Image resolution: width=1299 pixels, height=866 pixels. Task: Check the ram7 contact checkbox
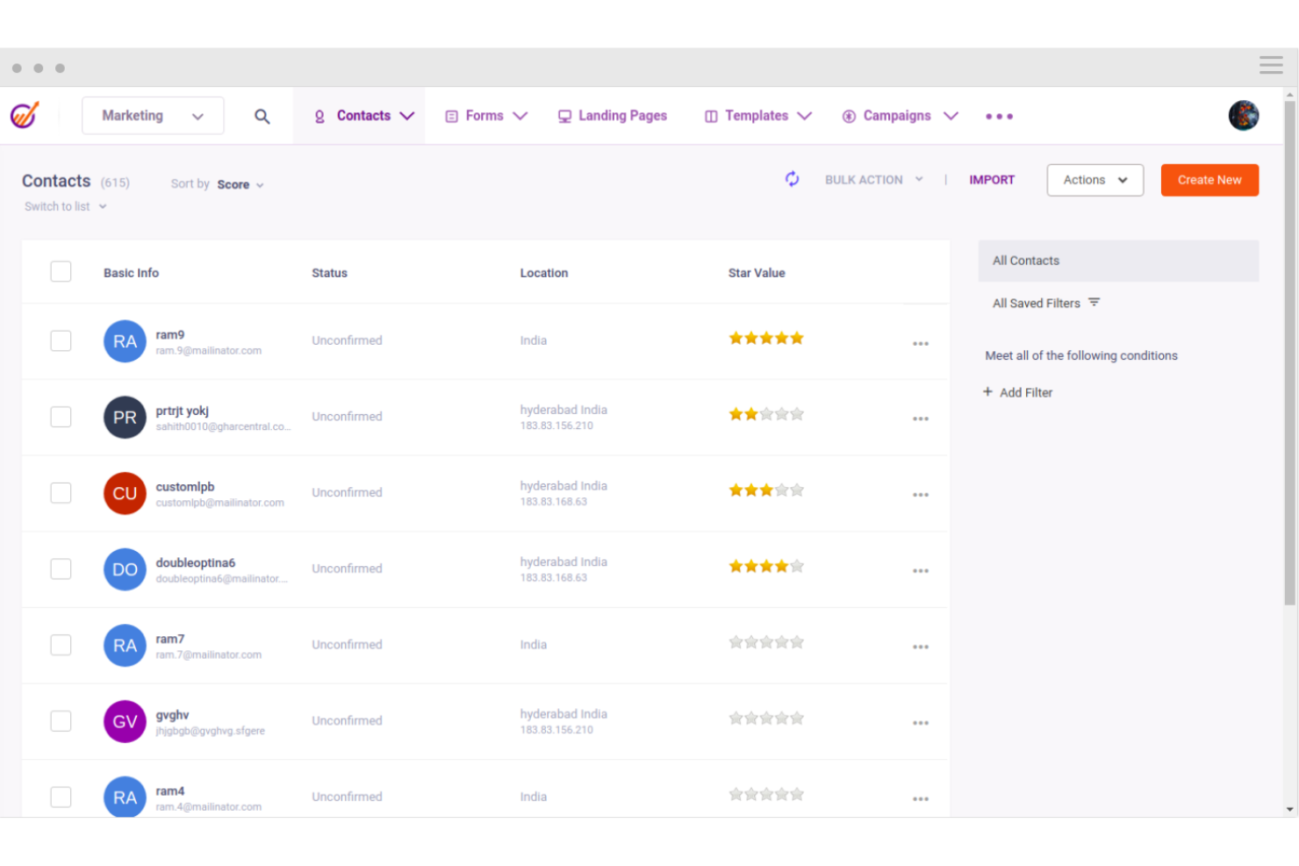tap(61, 645)
